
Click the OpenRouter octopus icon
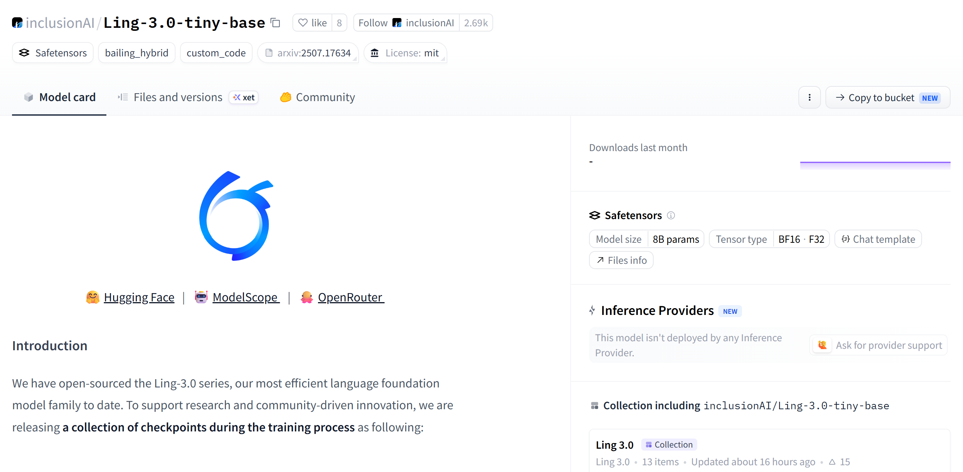pyautogui.click(x=307, y=297)
